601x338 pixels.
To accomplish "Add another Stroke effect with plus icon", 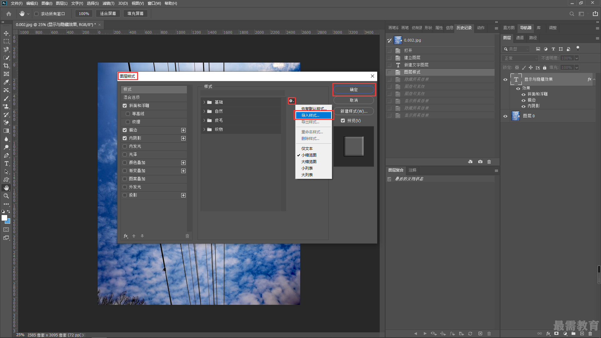I will pyautogui.click(x=183, y=130).
